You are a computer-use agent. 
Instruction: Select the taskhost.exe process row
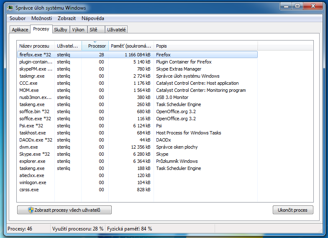coord(137,133)
